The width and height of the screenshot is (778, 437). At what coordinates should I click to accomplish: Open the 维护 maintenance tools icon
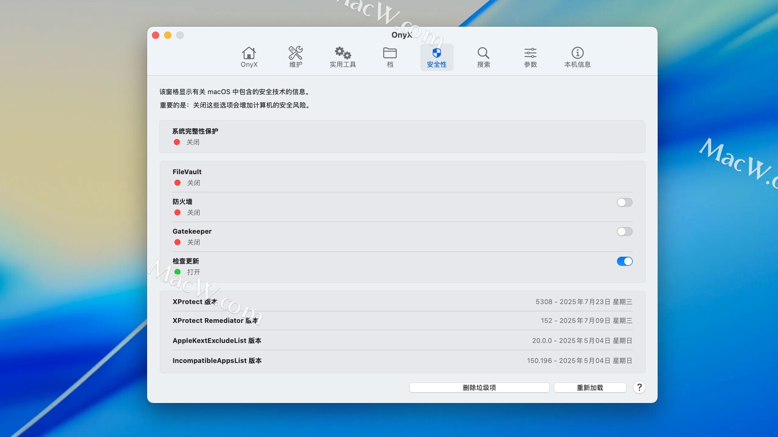295,57
